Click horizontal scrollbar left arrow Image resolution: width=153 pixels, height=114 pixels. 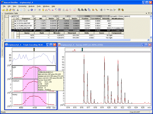click(6, 40)
